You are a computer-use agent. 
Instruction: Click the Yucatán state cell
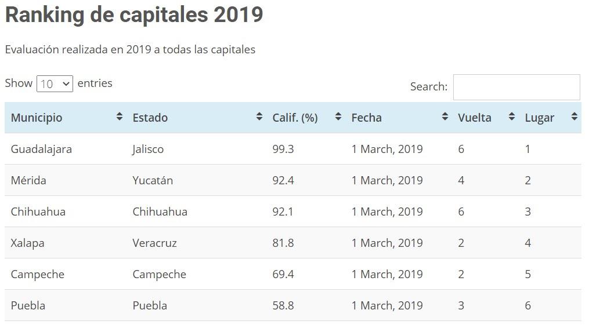pyautogui.click(x=153, y=180)
